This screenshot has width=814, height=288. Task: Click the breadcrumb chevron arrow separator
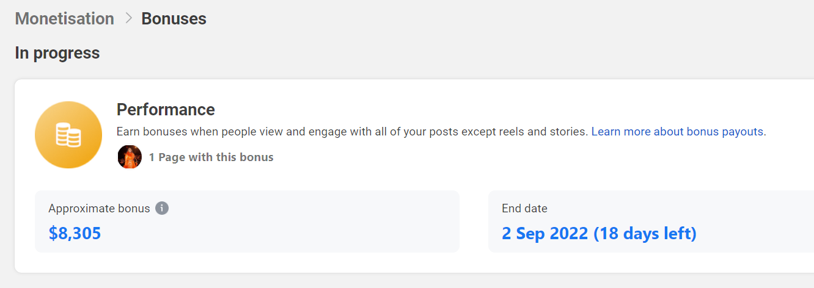pos(128,18)
